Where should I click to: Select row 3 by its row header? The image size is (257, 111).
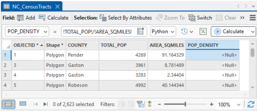pos(7,75)
